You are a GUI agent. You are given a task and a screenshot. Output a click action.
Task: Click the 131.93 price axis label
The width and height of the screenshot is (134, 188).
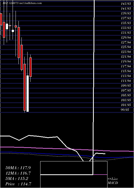pos(126,32)
